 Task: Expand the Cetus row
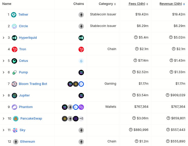(4, 61)
